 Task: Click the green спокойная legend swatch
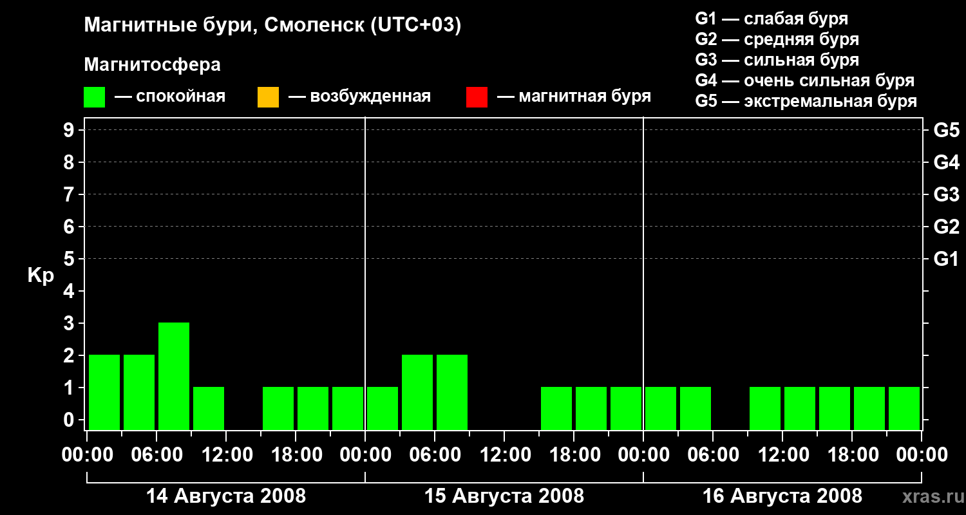(95, 97)
